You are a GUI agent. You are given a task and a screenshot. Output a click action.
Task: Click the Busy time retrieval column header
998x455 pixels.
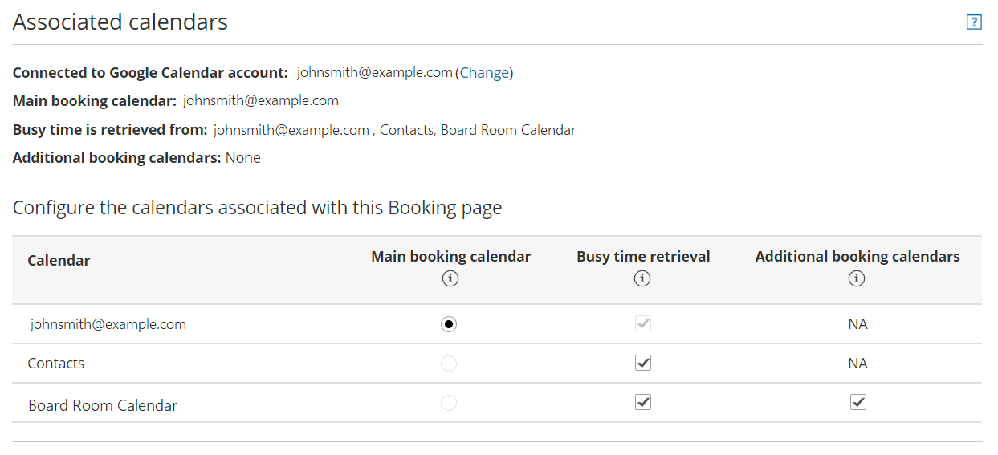(643, 257)
